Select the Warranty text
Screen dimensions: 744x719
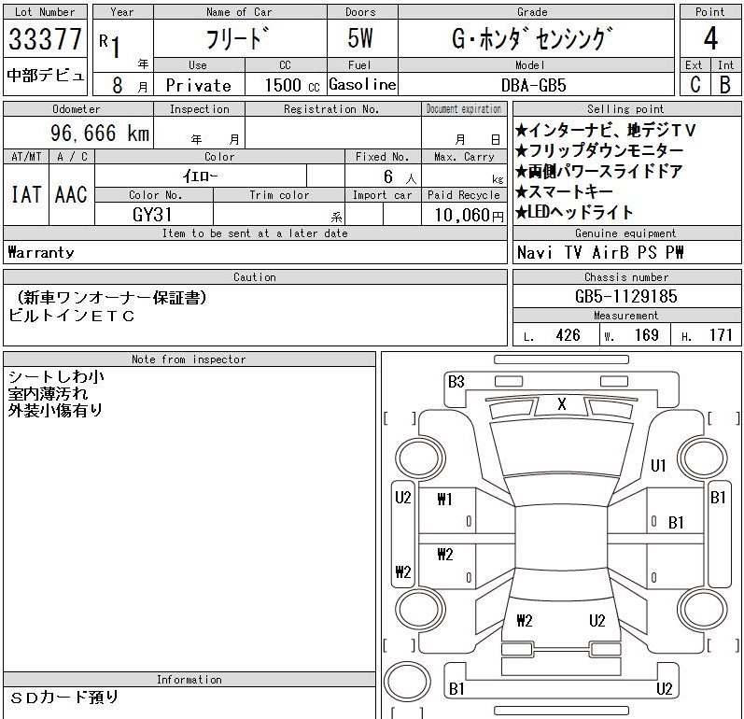[x=41, y=252]
